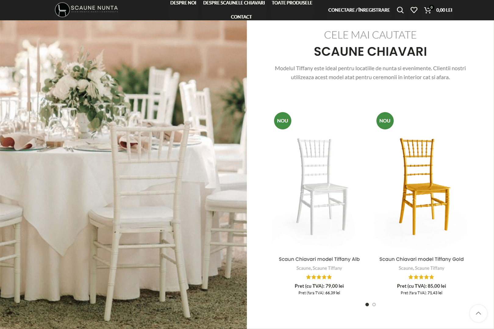494x329 pixels.
Task: Open the search magnifier icon
Action: 400,10
